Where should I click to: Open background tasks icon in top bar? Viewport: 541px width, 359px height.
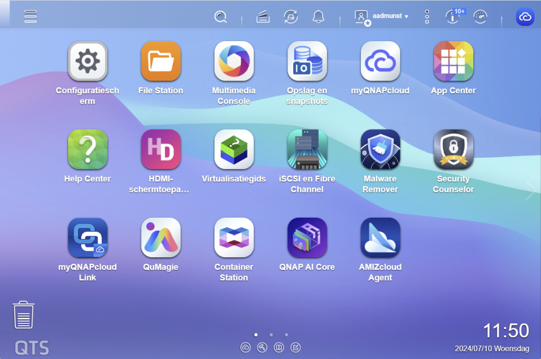coord(263,16)
